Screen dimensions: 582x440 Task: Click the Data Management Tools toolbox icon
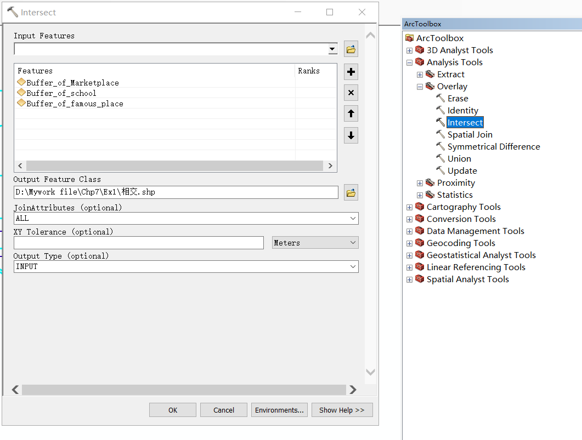click(x=420, y=231)
